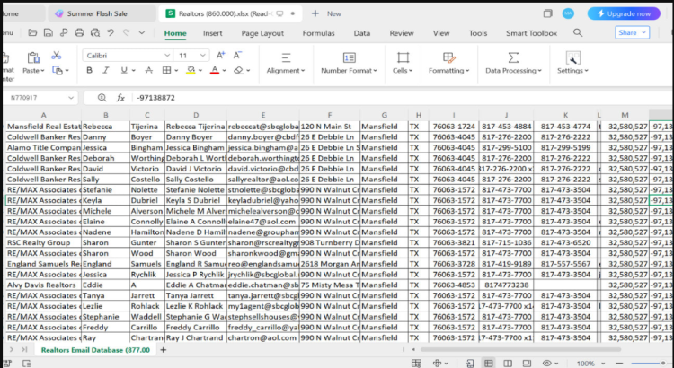Image resolution: width=674 pixels, height=368 pixels.
Task: Open the font color dropdown arrow
Action: (x=224, y=71)
